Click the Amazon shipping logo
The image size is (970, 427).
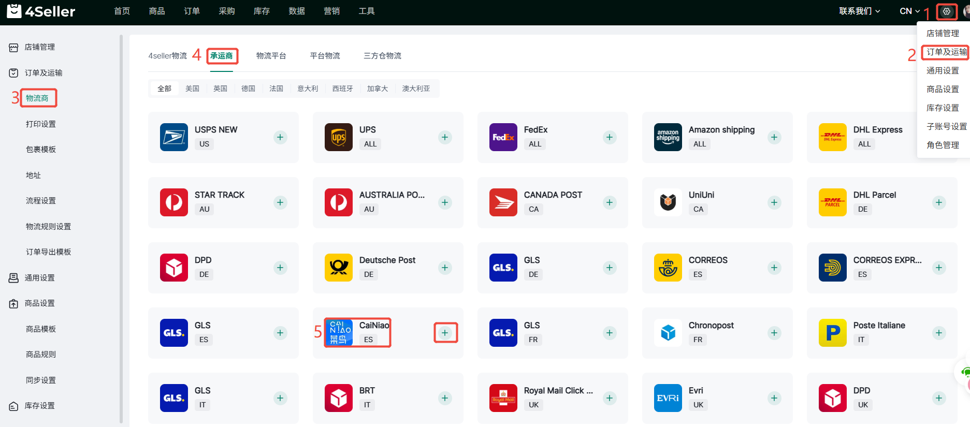[x=668, y=137]
